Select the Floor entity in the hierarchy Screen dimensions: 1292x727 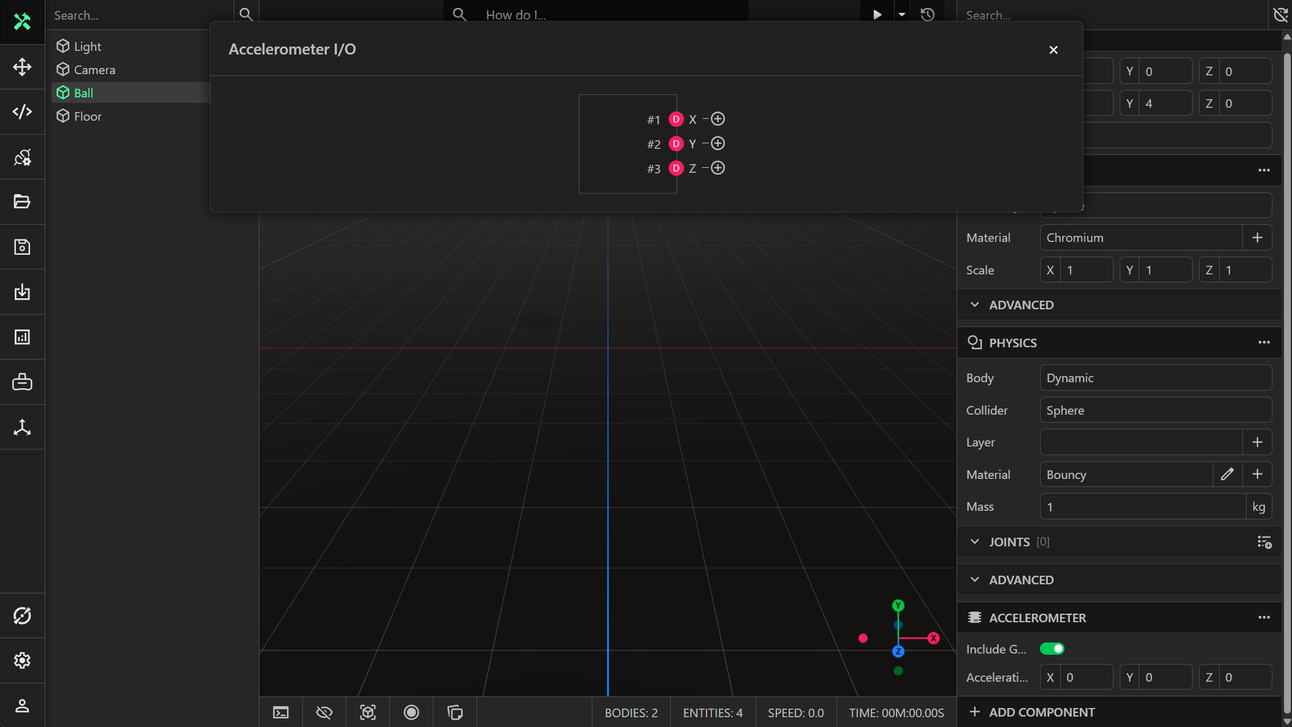pyautogui.click(x=87, y=116)
